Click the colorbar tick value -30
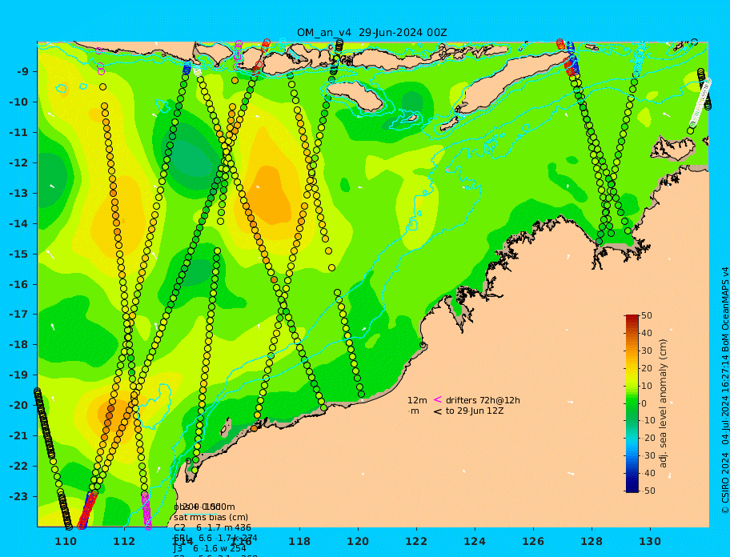Image resolution: width=730 pixels, height=557 pixels. click(x=648, y=455)
